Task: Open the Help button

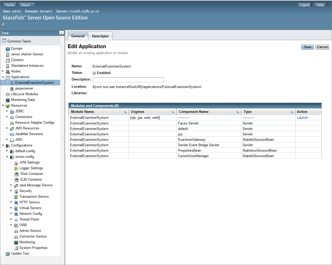Action: tap(320, 5)
